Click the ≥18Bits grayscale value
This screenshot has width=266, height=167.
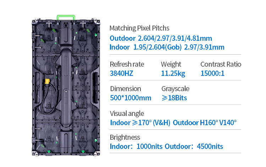click(174, 98)
